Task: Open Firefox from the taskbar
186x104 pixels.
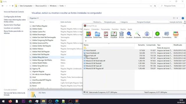Action: [x=10, y=101]
